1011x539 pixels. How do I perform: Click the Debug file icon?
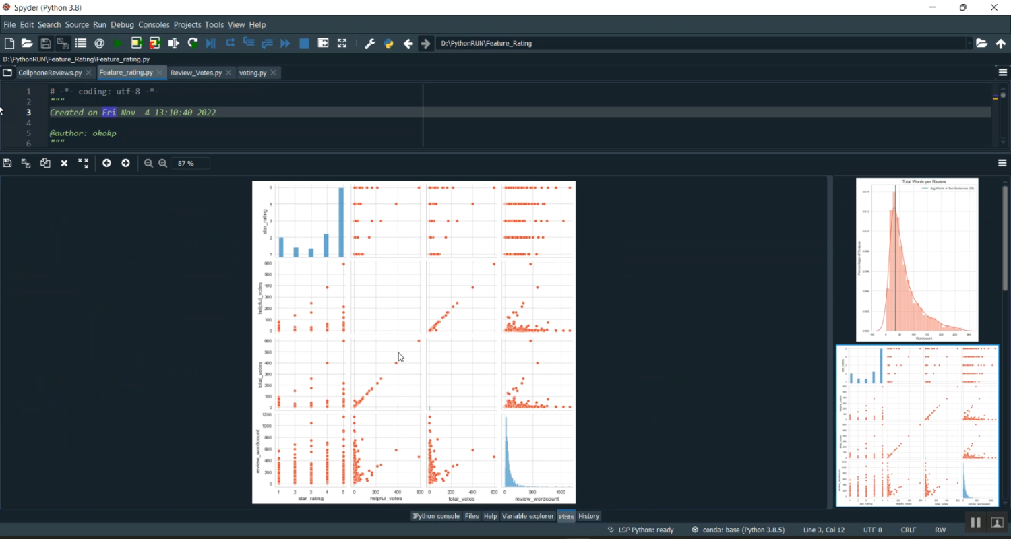(x=211, y=43)
